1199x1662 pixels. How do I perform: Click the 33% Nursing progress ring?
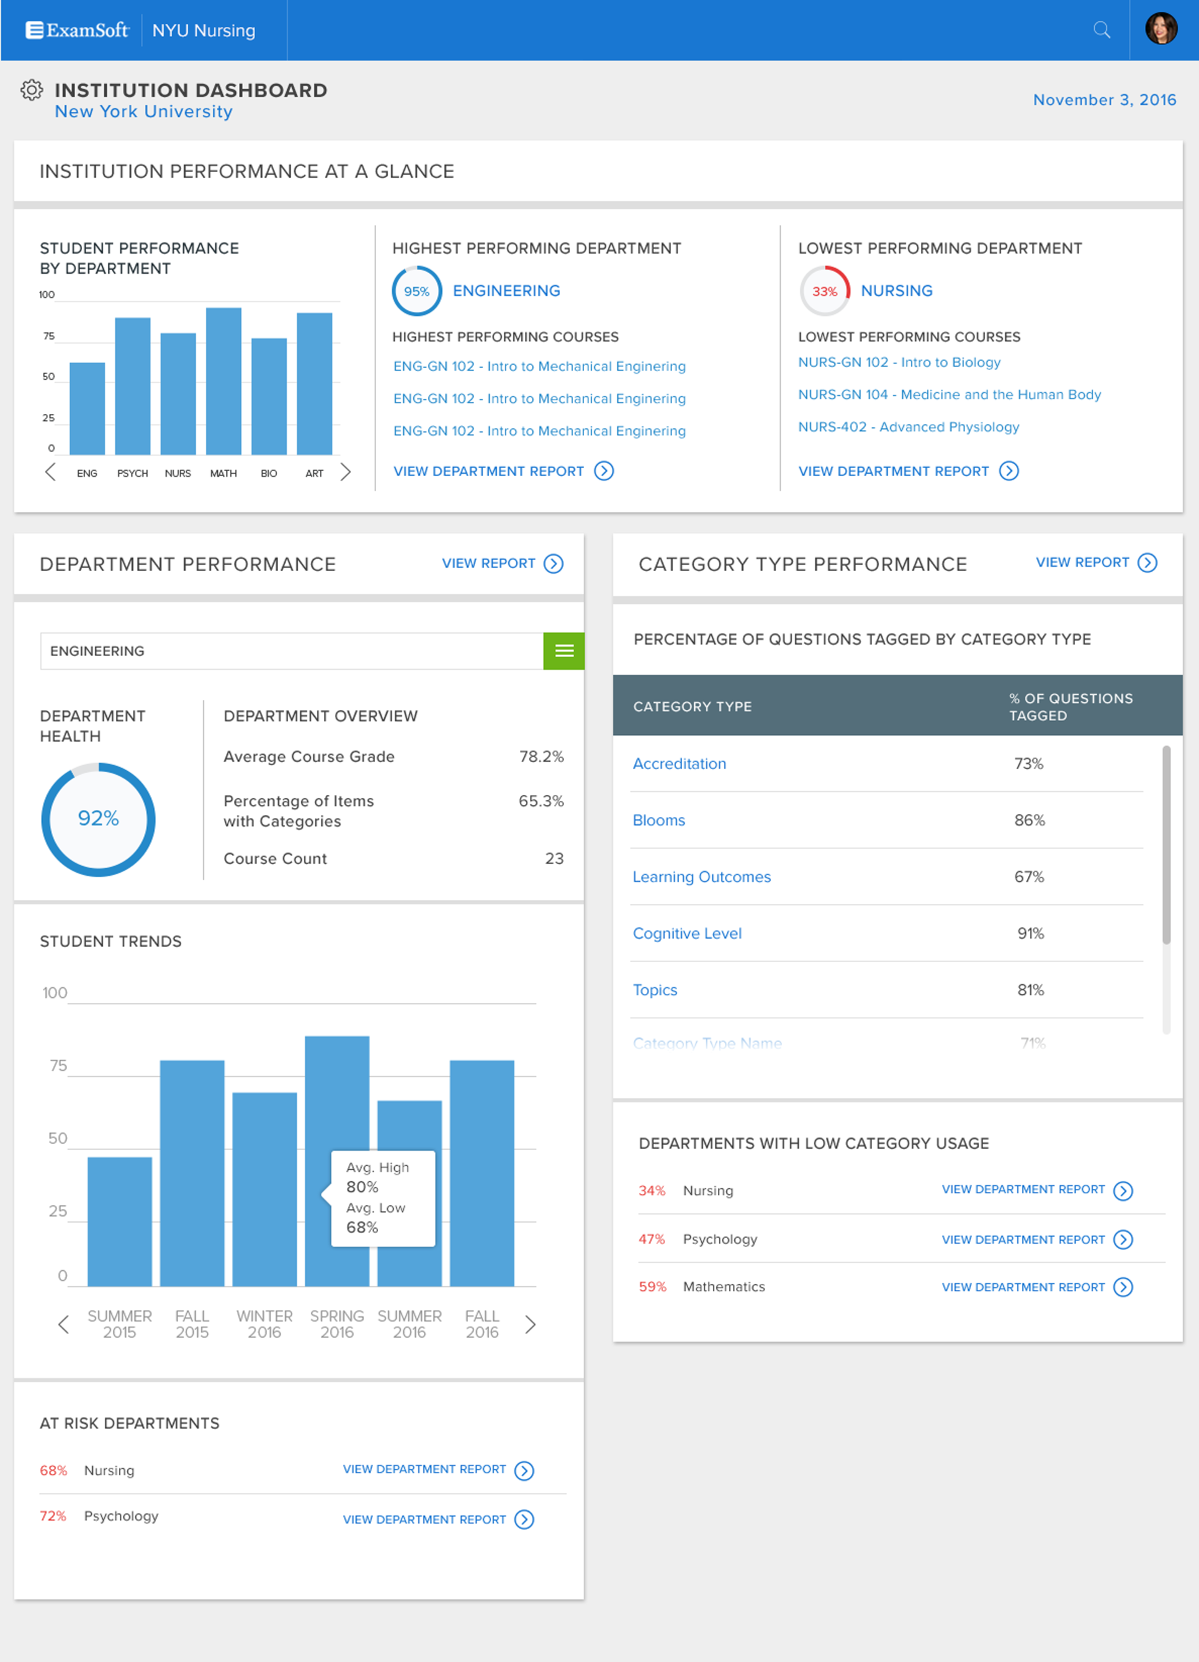824,291
